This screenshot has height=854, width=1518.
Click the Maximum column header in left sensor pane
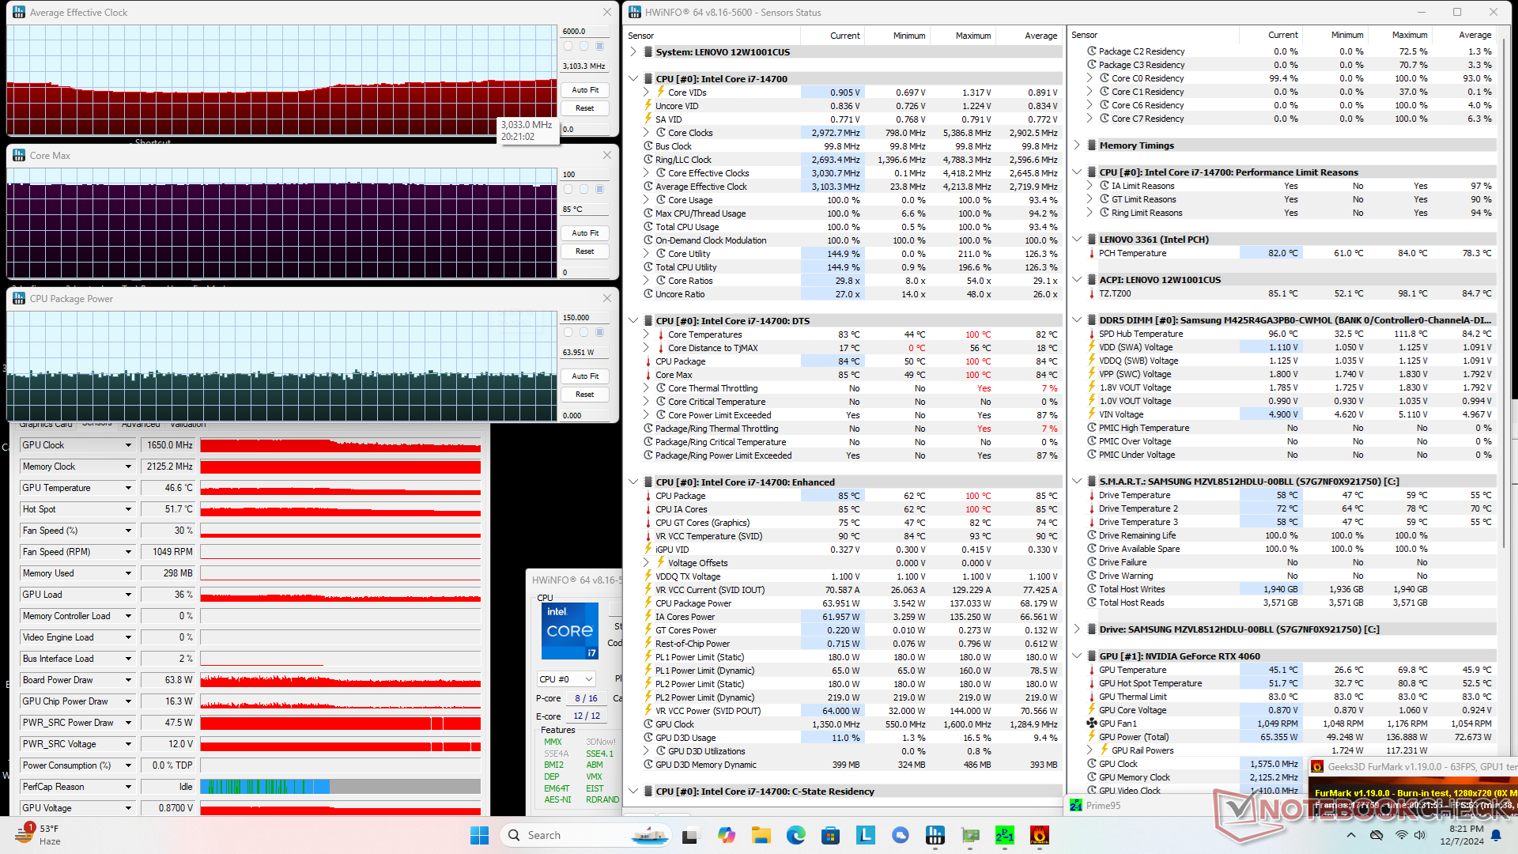tap(963, 36)
